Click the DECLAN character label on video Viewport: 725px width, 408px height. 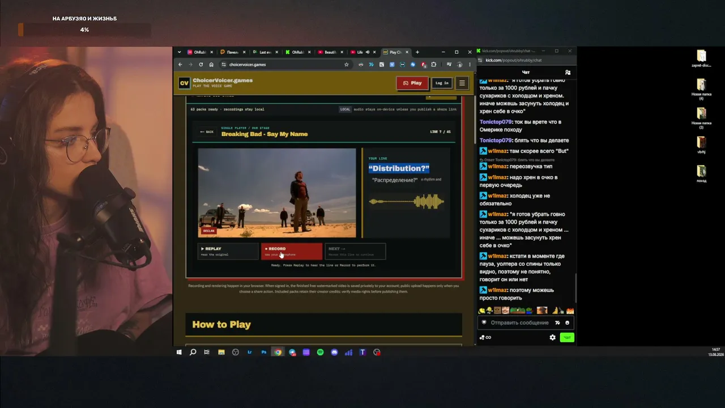point(209,231)
